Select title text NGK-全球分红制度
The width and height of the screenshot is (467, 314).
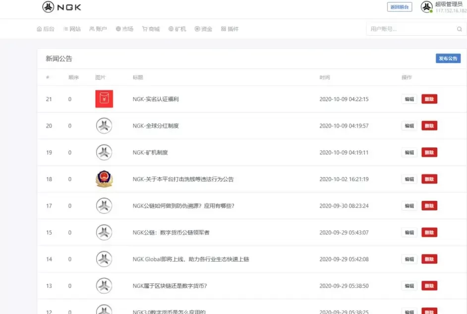[x=156, y=126]
